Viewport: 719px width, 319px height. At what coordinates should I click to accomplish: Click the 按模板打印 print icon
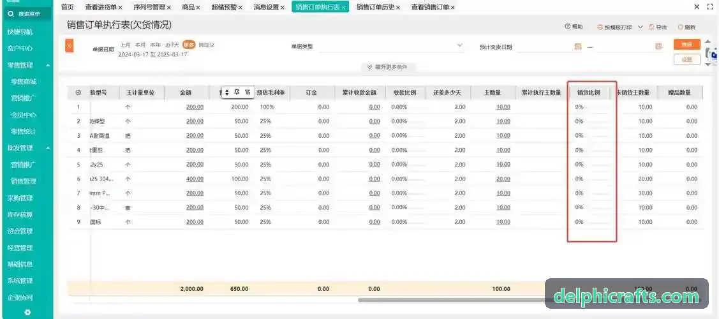pos(600,27)
